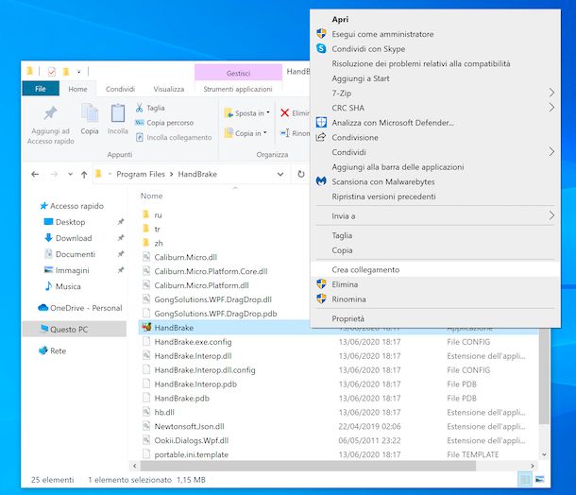Open Immagini in navigation pane

(x=66, y=270)
